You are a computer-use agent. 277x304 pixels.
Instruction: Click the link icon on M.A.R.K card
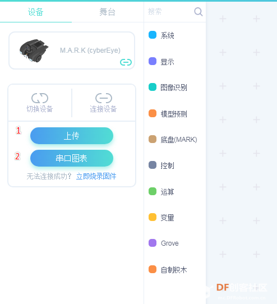126,62
